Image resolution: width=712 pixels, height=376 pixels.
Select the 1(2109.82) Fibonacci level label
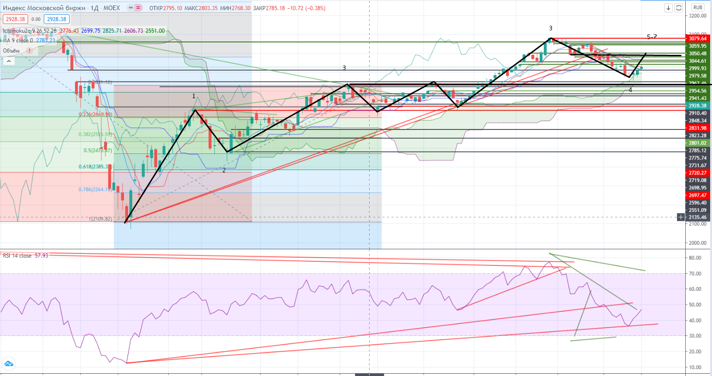[x=100, y=219]
